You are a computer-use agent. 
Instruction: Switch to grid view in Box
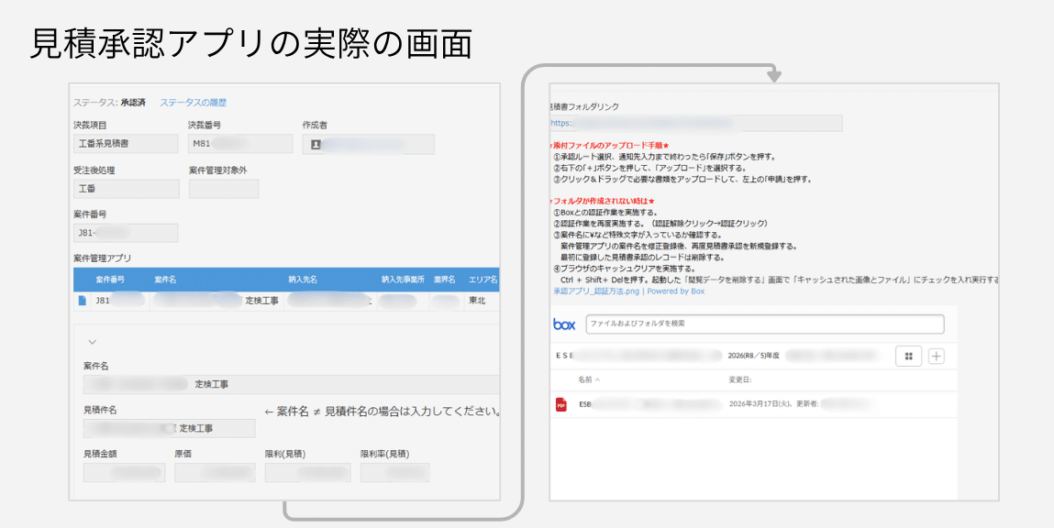[908, 357]
